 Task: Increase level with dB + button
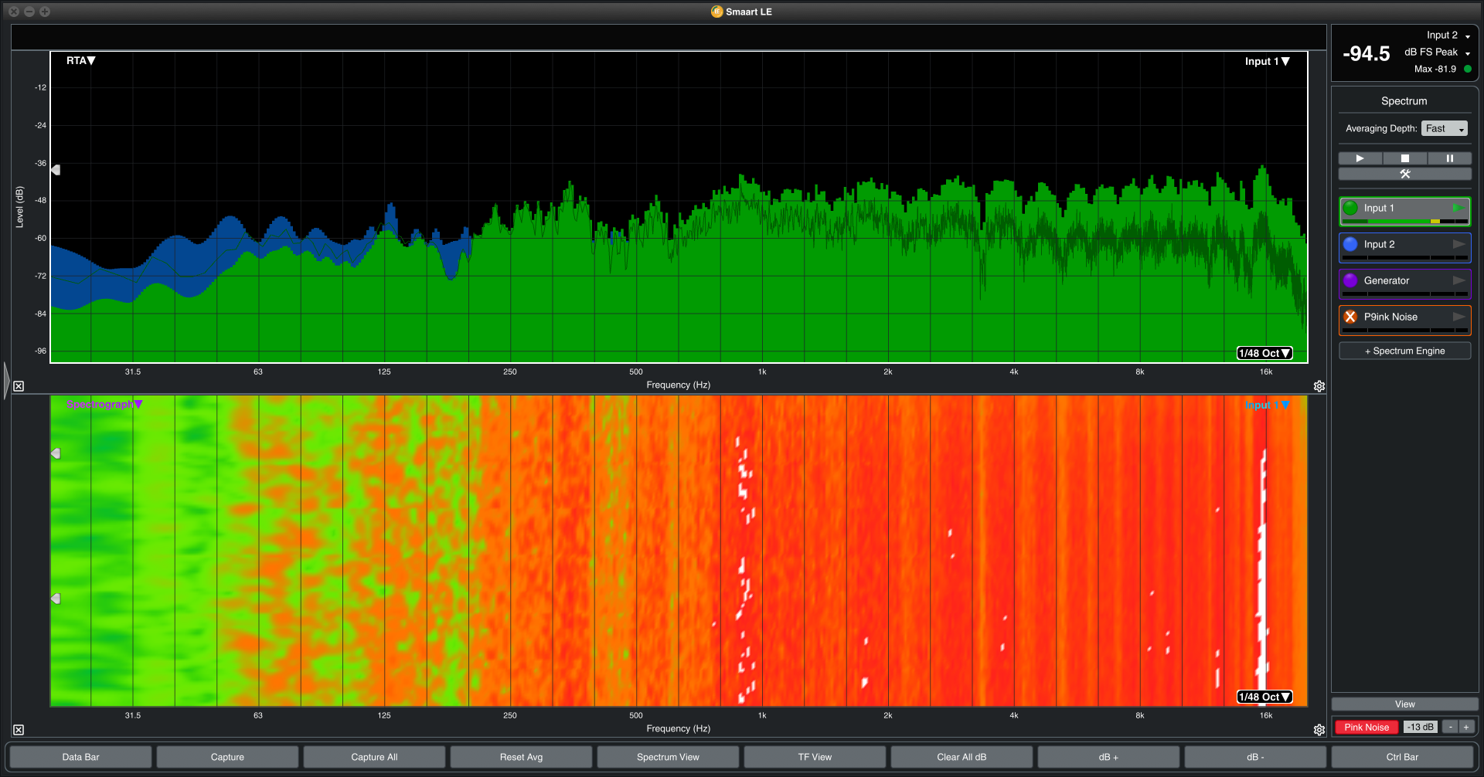1108,757
